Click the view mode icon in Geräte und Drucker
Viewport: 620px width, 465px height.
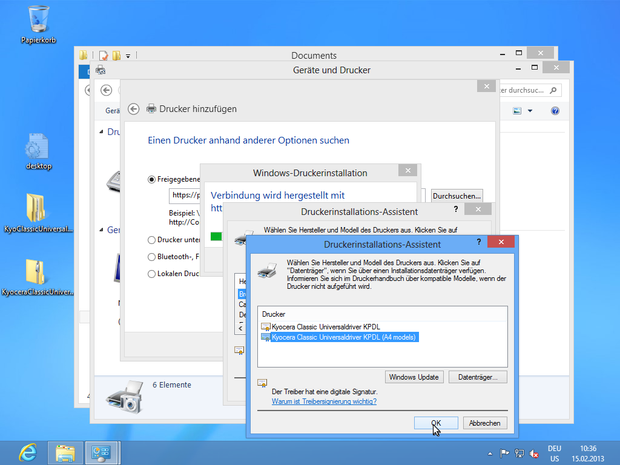click(517, 111)
